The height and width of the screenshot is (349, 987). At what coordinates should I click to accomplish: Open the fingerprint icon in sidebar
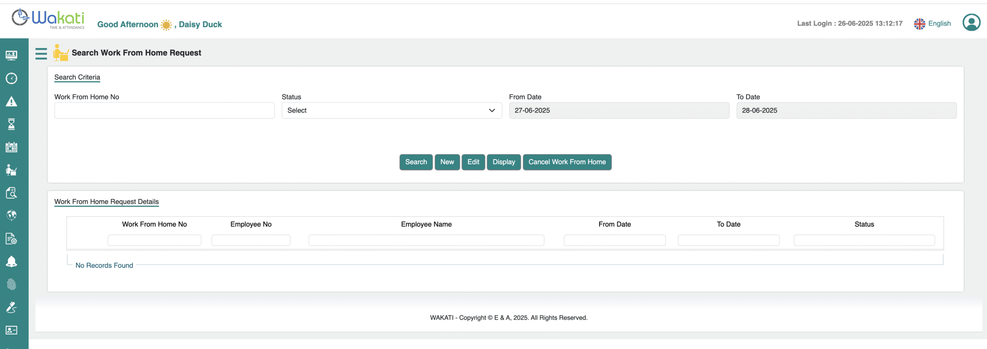tap(12, 285)
